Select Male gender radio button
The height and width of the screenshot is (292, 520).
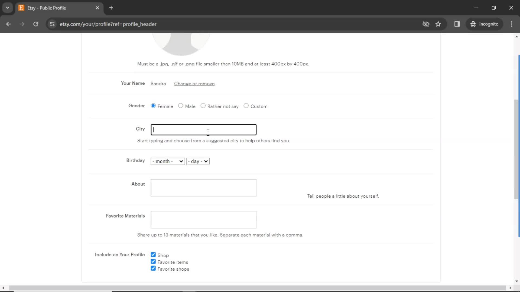coord(180,106)
